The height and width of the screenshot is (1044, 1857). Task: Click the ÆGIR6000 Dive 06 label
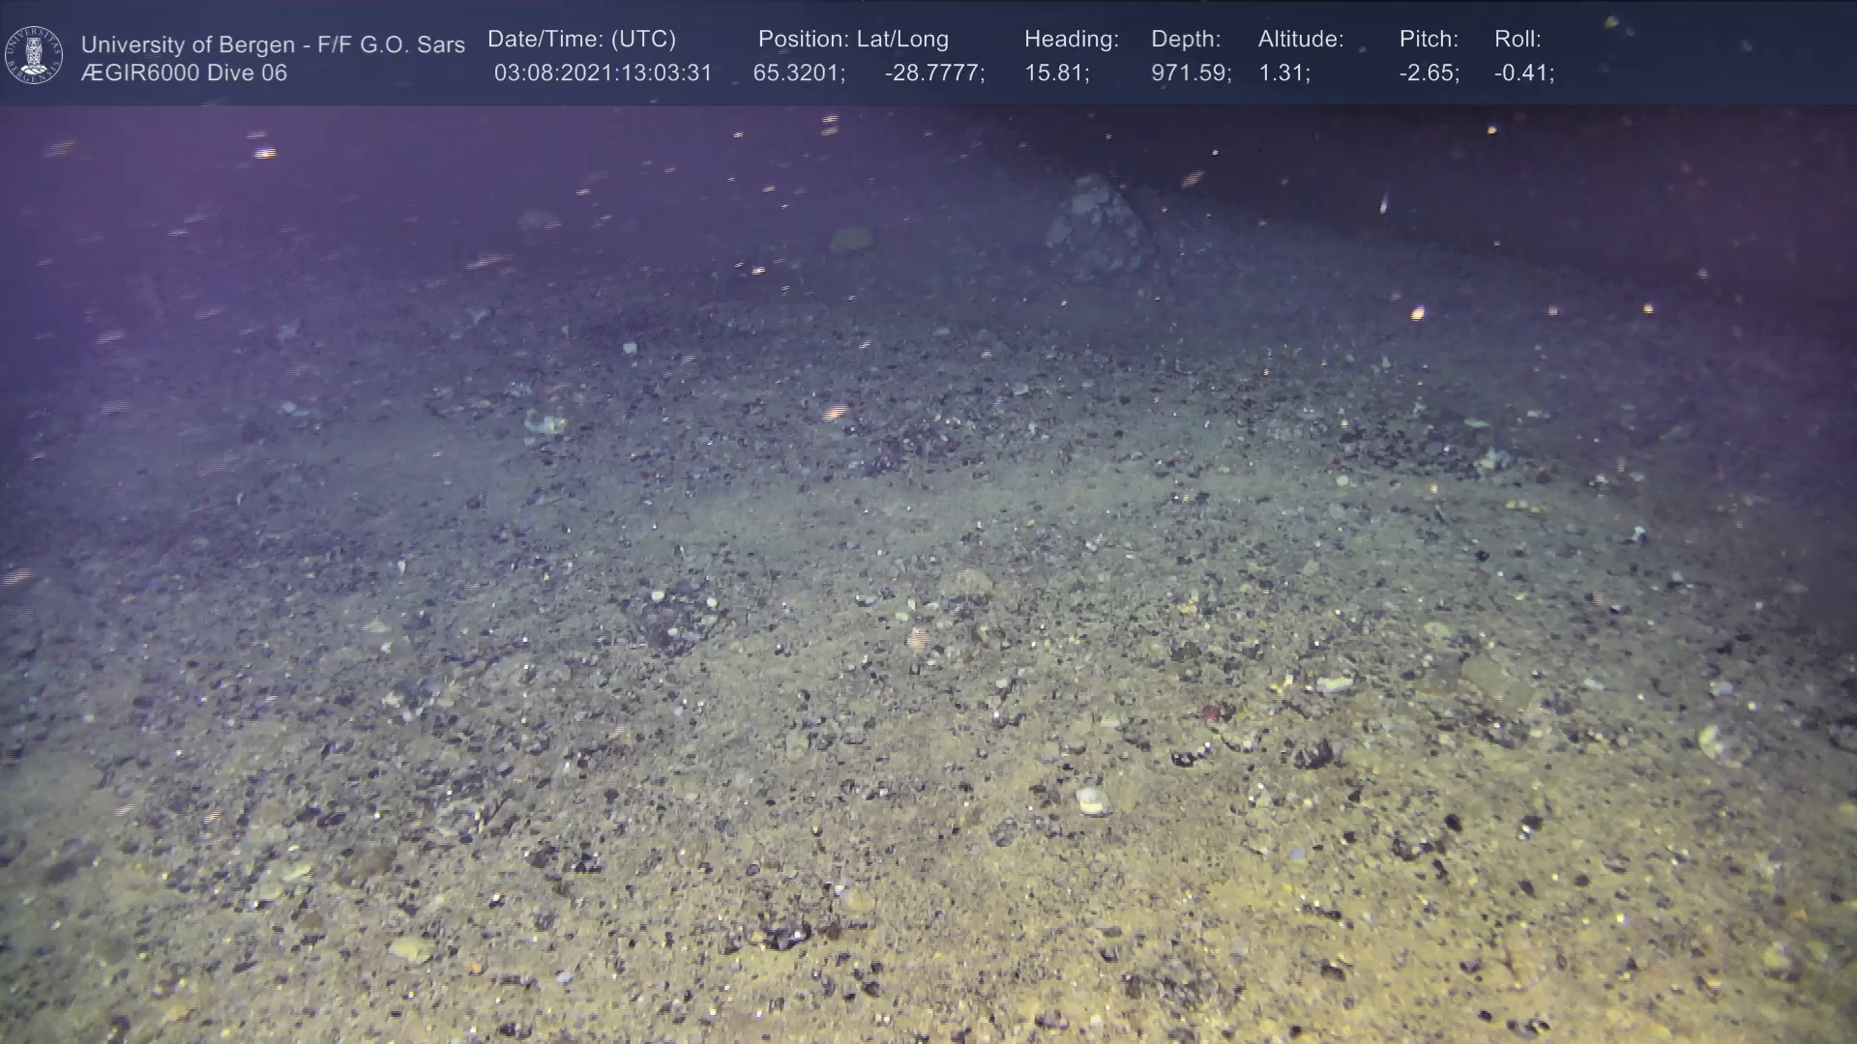click(x=184, y=73)
